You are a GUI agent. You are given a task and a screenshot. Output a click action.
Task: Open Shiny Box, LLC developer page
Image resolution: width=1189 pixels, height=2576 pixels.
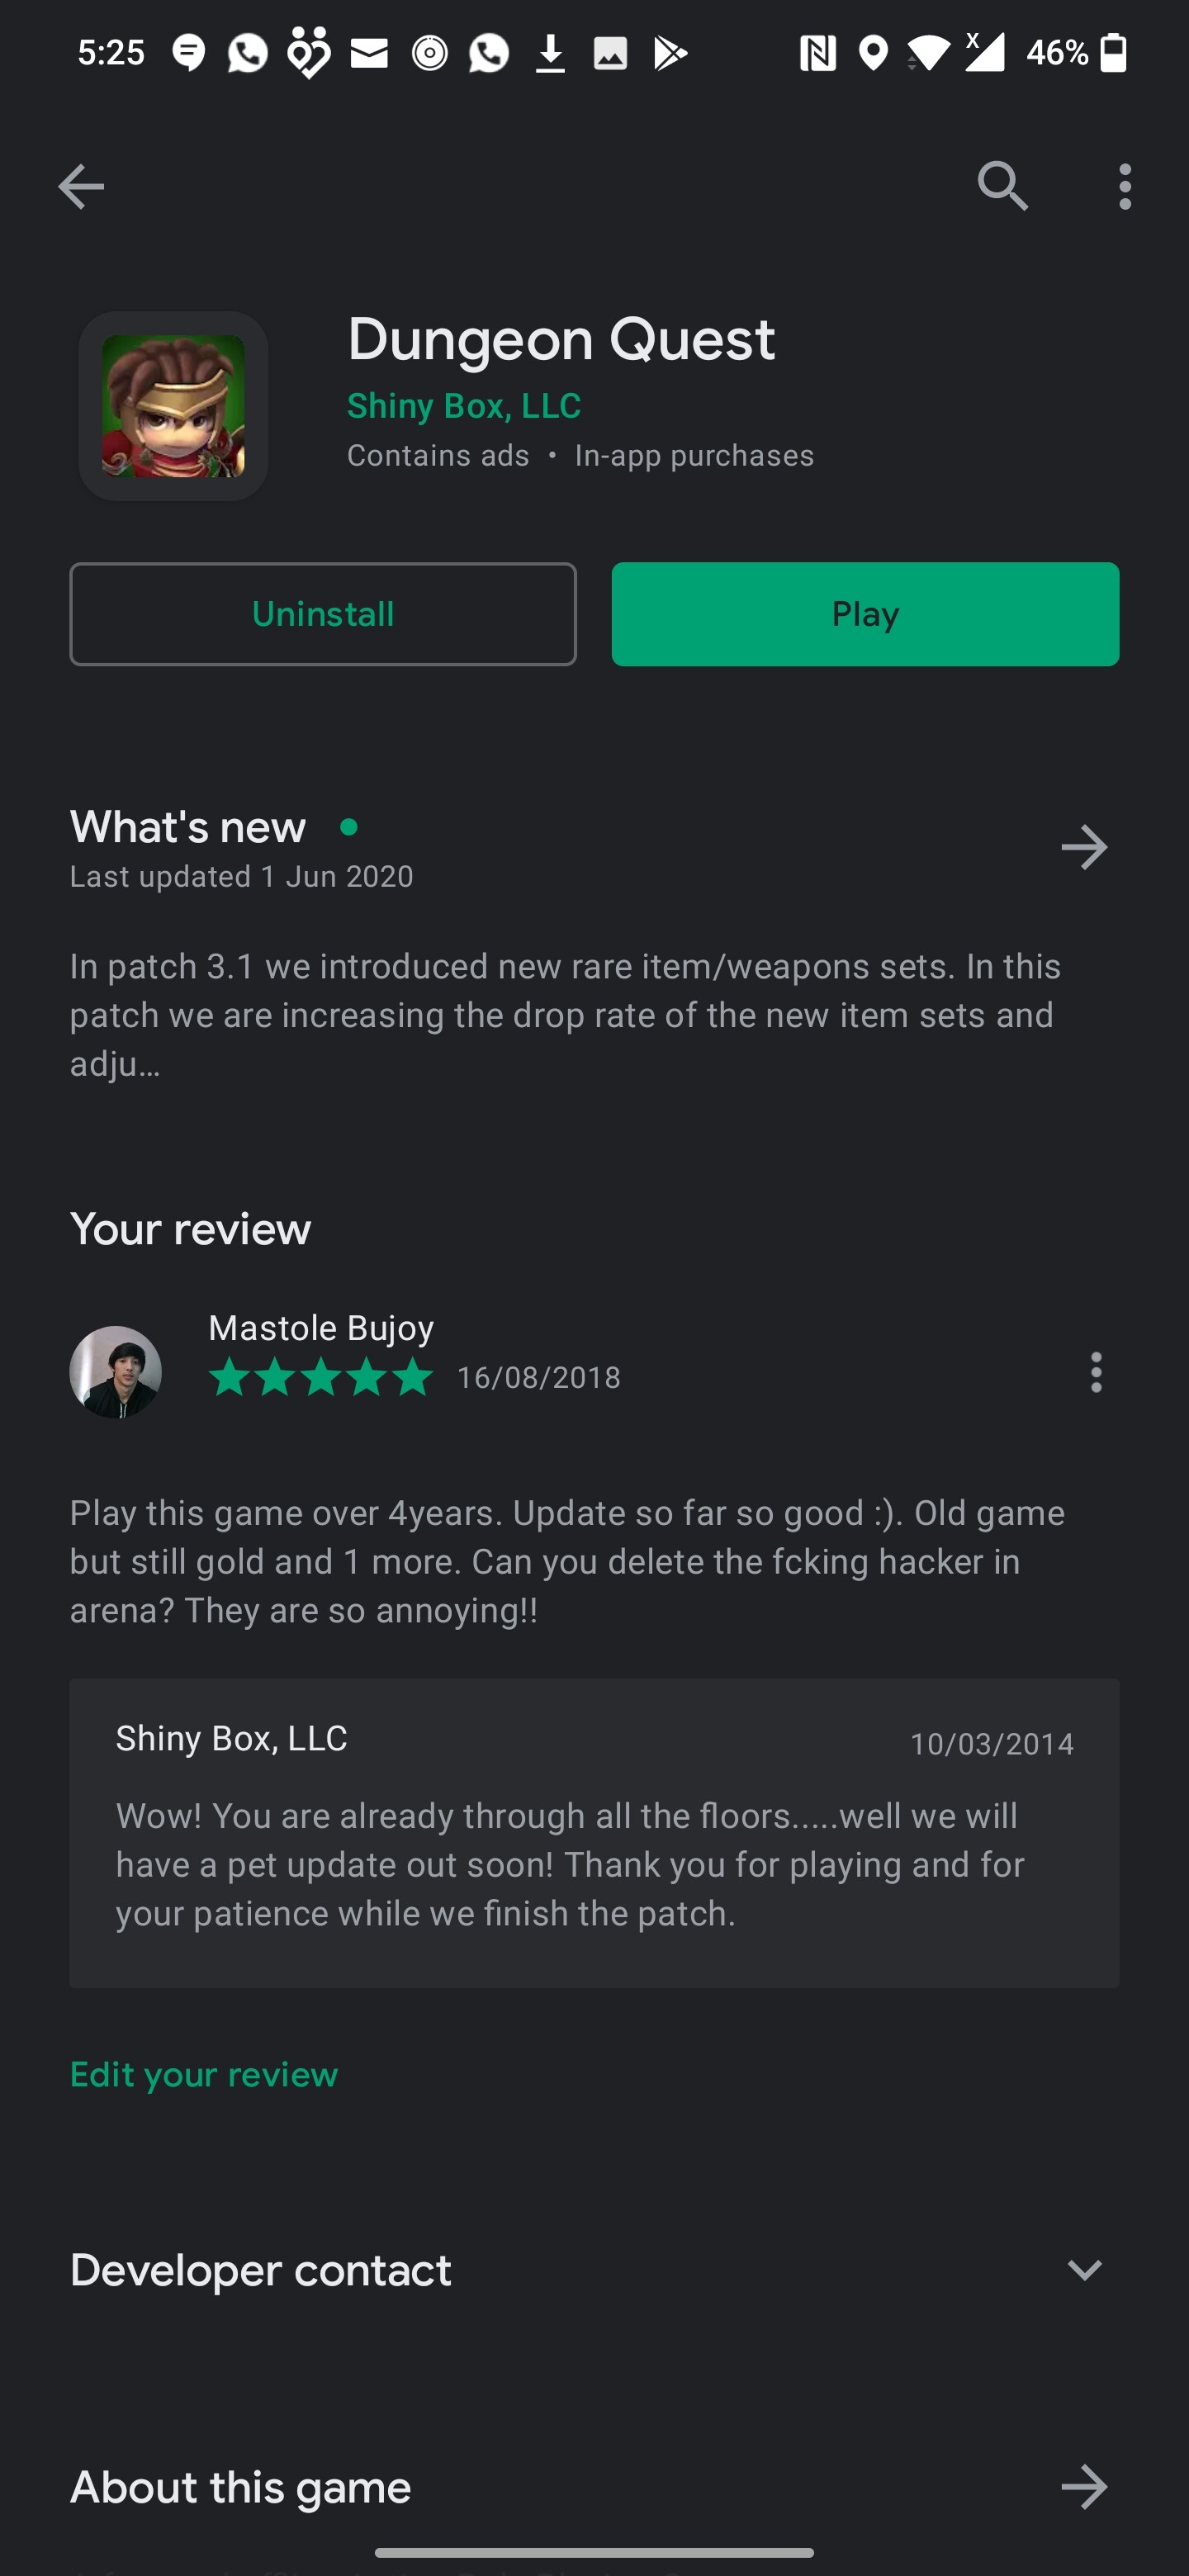[464, 406]
